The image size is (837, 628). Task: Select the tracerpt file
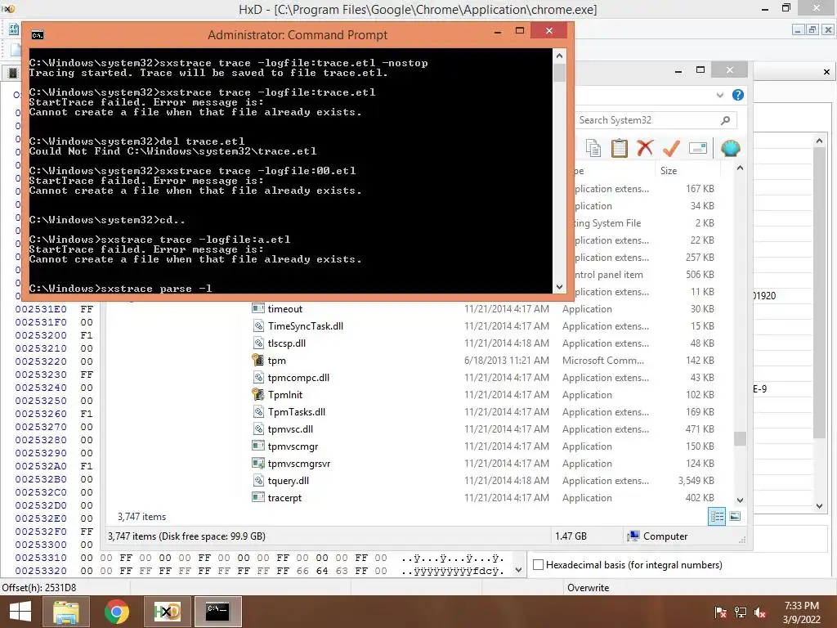[284, 498]
